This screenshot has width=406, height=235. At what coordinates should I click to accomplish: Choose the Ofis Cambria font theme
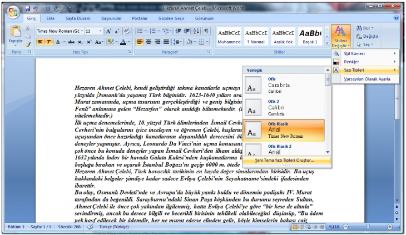click(x=284, y=85)
